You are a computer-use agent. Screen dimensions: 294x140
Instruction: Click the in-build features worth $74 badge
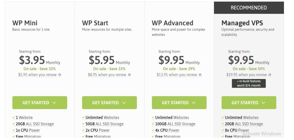(x=249, y=83)
